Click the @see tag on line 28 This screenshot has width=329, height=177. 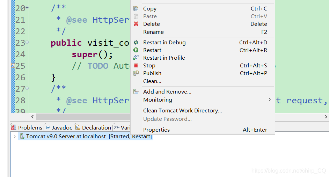[x=76, y=101]
